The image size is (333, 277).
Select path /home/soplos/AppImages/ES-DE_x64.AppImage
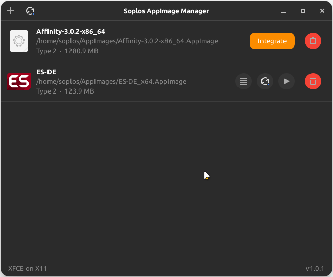(x=111, y=82)
